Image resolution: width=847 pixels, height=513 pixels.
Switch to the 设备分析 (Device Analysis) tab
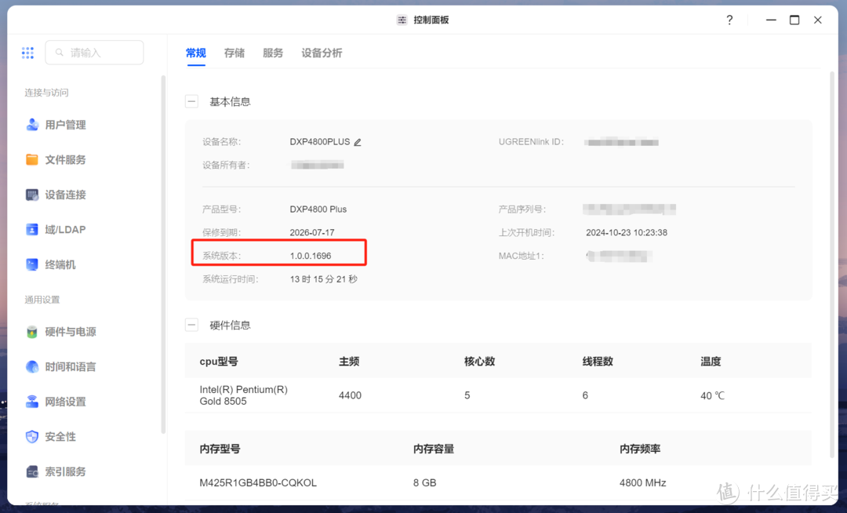[x=322, y=53]
